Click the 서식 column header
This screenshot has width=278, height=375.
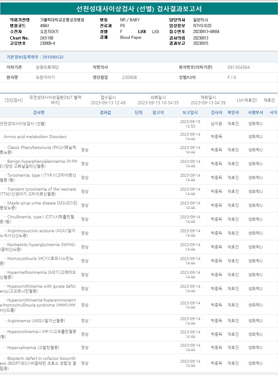273,113
